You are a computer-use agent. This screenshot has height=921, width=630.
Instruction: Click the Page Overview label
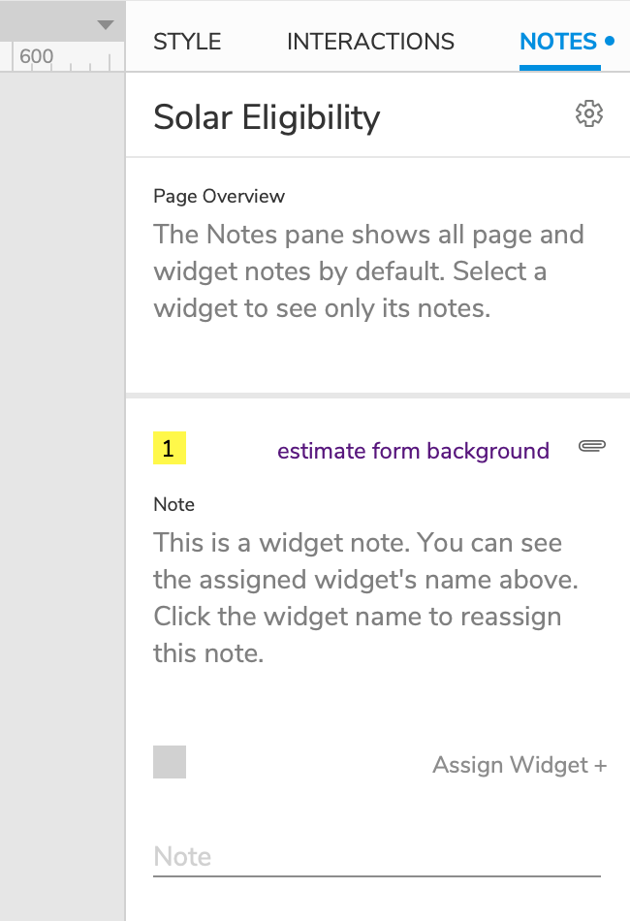point(219,196)
